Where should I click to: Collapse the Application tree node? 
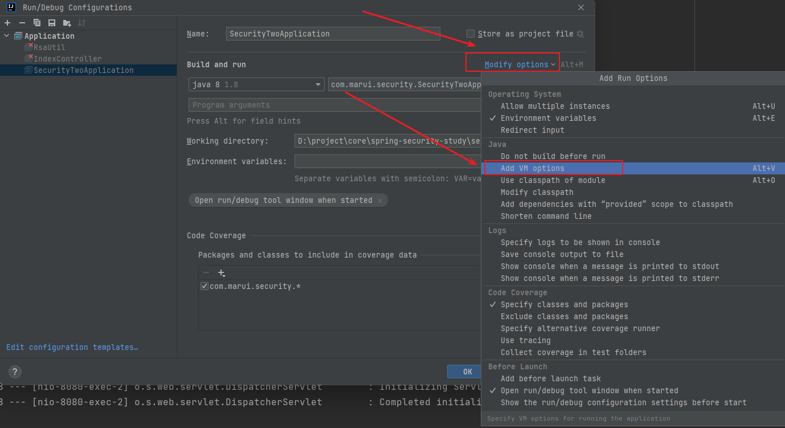click(x=7, y=36)
